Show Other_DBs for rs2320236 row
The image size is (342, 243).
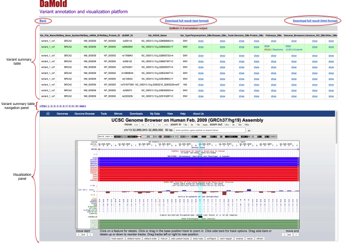coord(331,96)
